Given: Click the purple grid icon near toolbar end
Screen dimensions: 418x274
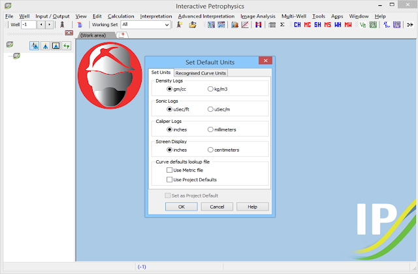Looking at the screenshot, I should pyautogui.click(x=396, y=25).
